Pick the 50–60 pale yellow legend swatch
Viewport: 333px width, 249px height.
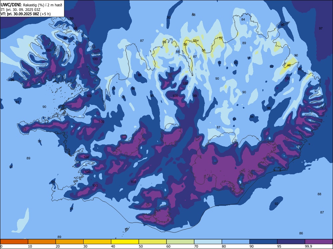click(x=153, y=242)
